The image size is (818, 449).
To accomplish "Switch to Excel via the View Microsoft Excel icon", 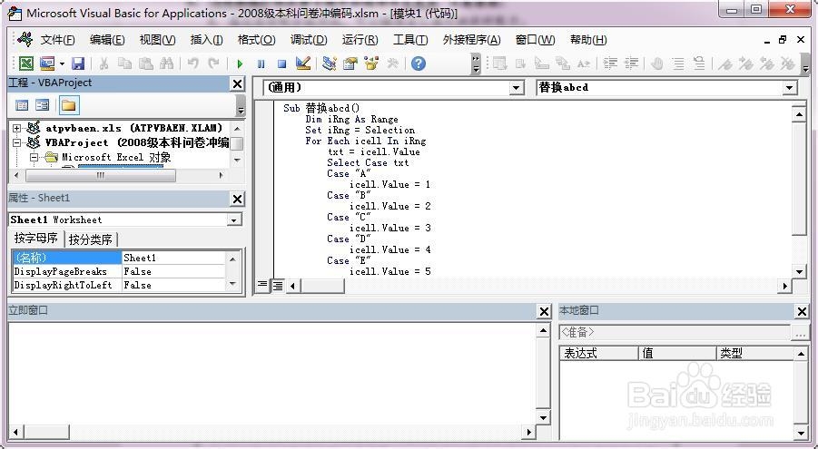I will pyautogui.click(x=26, y=63).
